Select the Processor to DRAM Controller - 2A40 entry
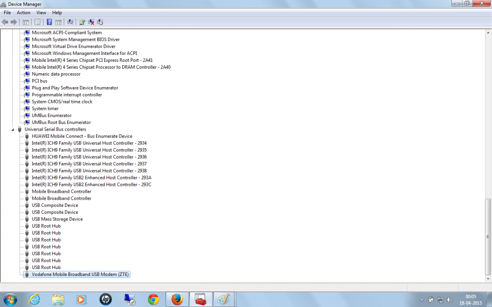Screen dimensions: 492x307 click(x=101, y=67)
